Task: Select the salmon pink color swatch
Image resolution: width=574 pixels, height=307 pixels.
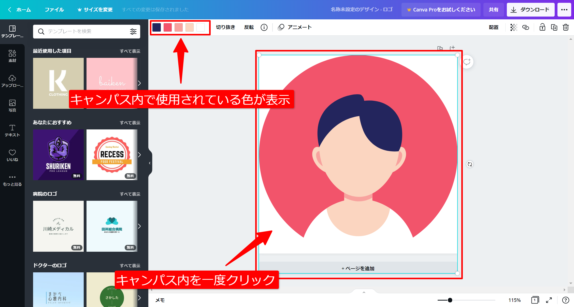Action: pyautogui.click(x=179, y=27)
